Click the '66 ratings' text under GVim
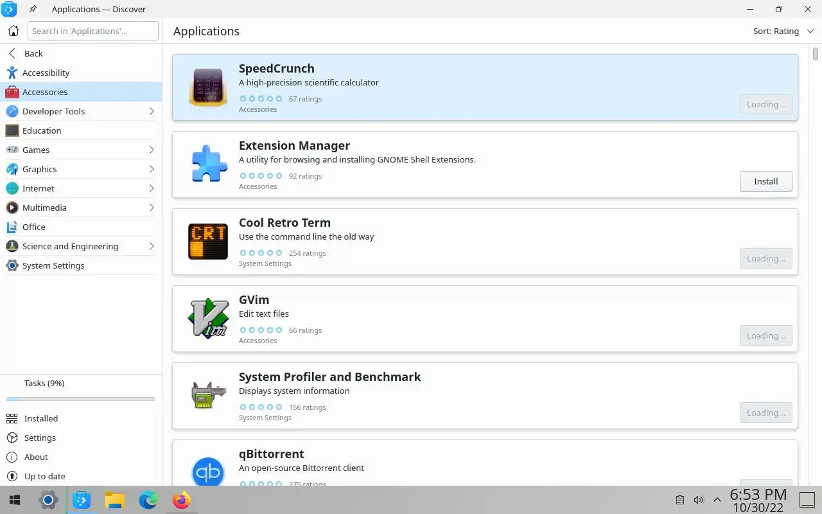 pos(305,330)
